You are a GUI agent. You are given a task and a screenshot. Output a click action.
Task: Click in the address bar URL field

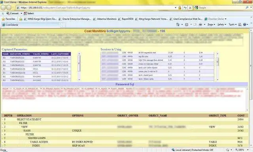95,8
